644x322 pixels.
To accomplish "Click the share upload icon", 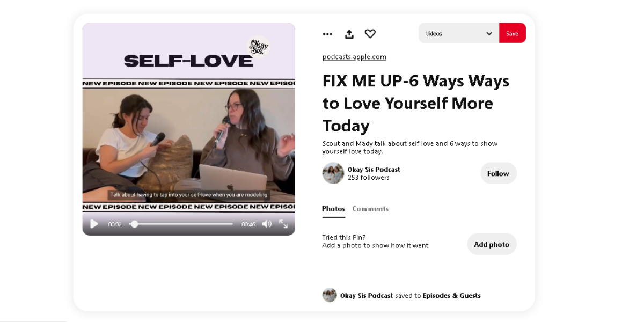I will [x=349, y=34].
